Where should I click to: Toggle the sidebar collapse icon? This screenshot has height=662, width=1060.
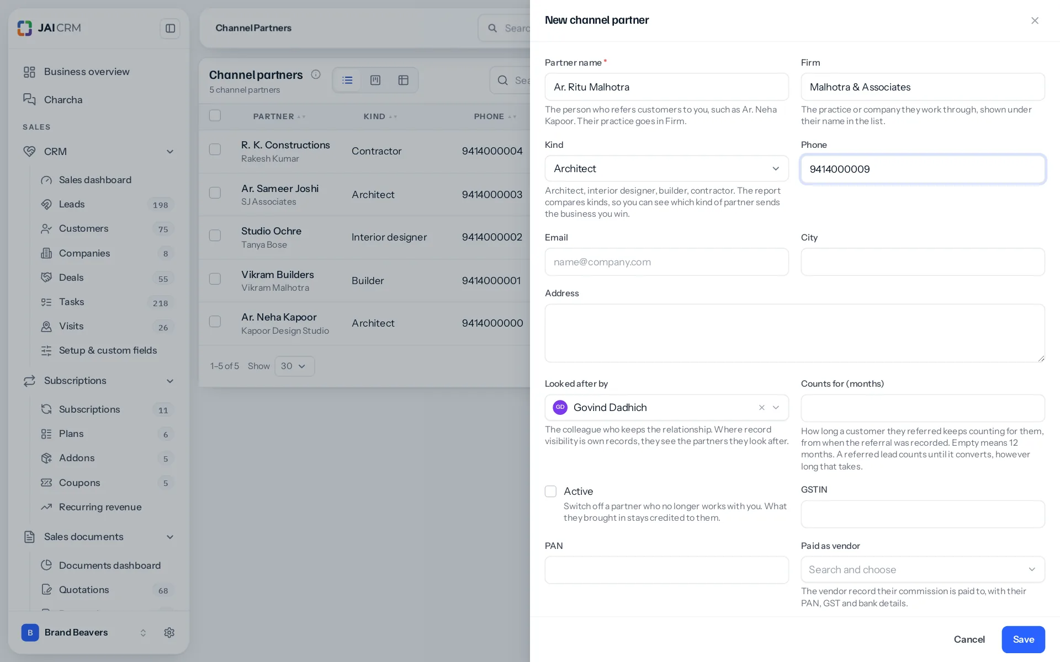click(x=170, y=28)
